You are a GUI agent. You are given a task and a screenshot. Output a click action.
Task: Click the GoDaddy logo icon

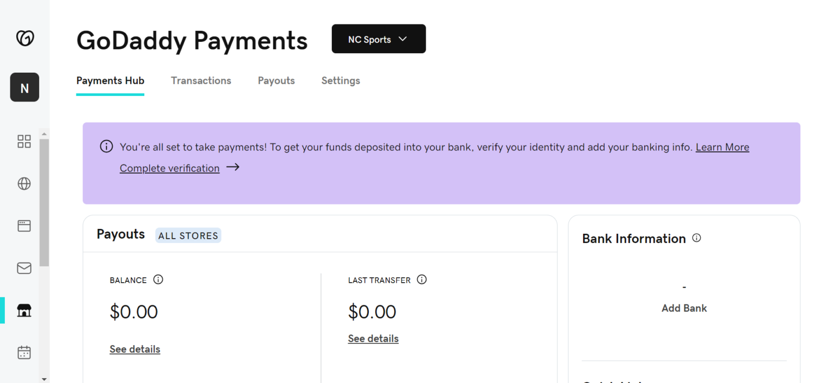[24, 38]
